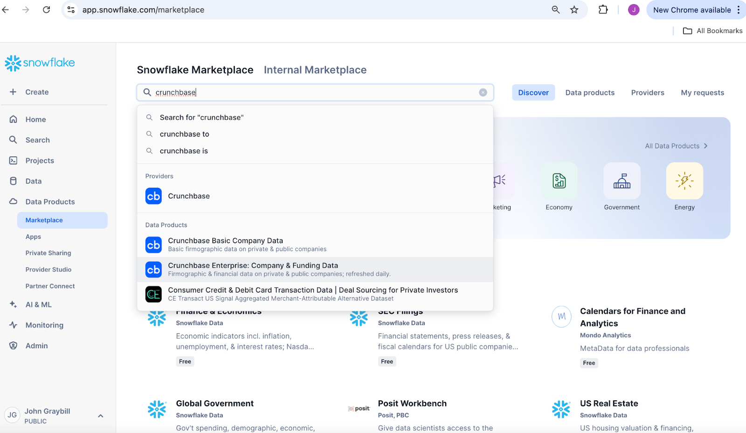Open the Providers tab
The image size is (746, 433).
click(648, 93)
